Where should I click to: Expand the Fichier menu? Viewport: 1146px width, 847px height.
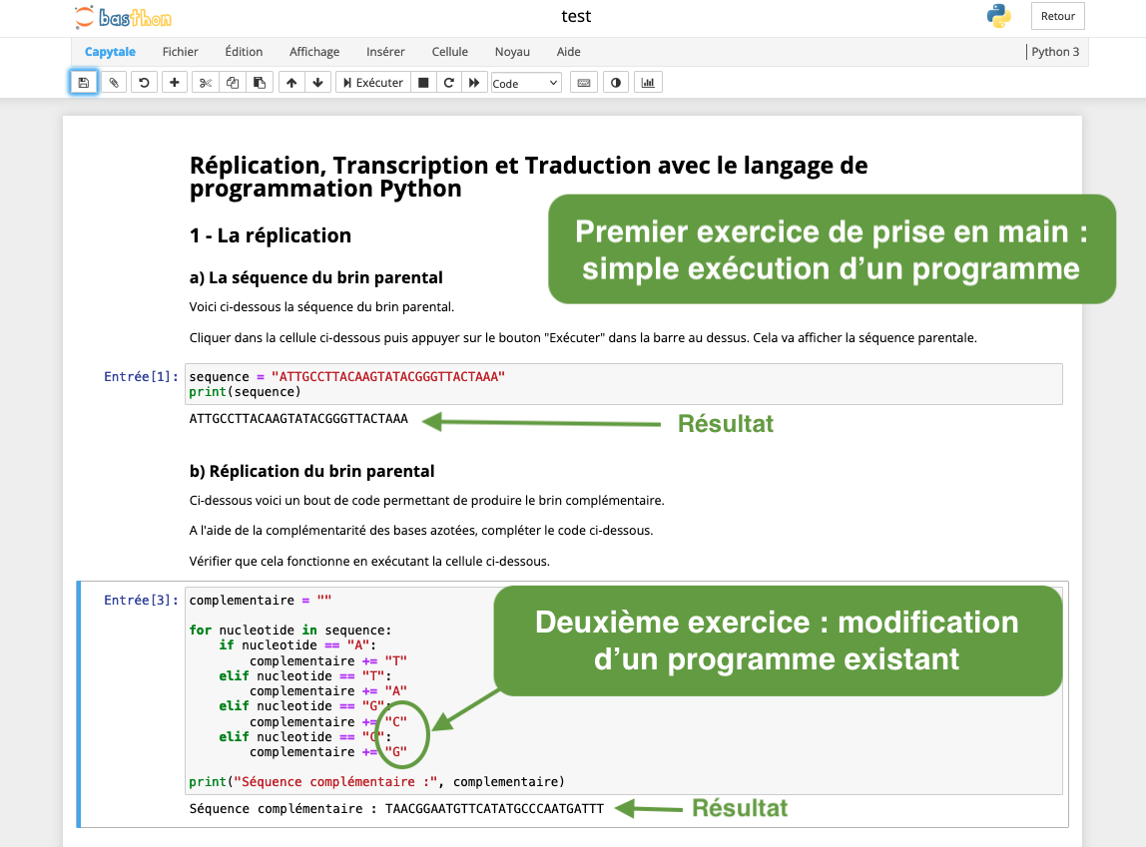pyautogui.click(x=180, y=52)
